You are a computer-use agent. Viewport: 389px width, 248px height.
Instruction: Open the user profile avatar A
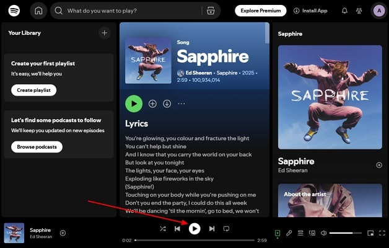[x=379, y=11]
